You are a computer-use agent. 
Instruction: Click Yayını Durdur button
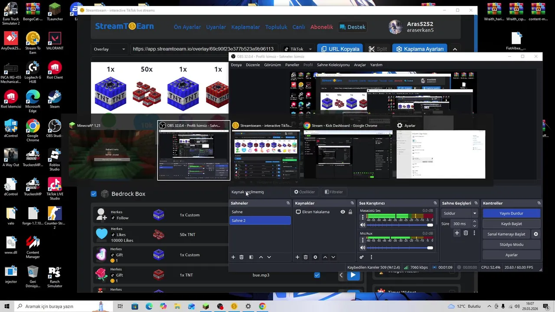[x=511, y=213]
